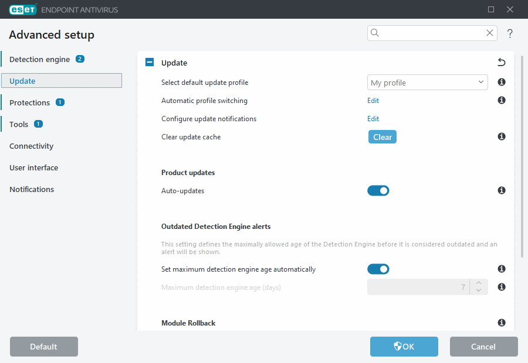Open the info tooltip for Auto-updates
Image resolution: width=528 pixels, height=363 pixels.
click(501, 190)
